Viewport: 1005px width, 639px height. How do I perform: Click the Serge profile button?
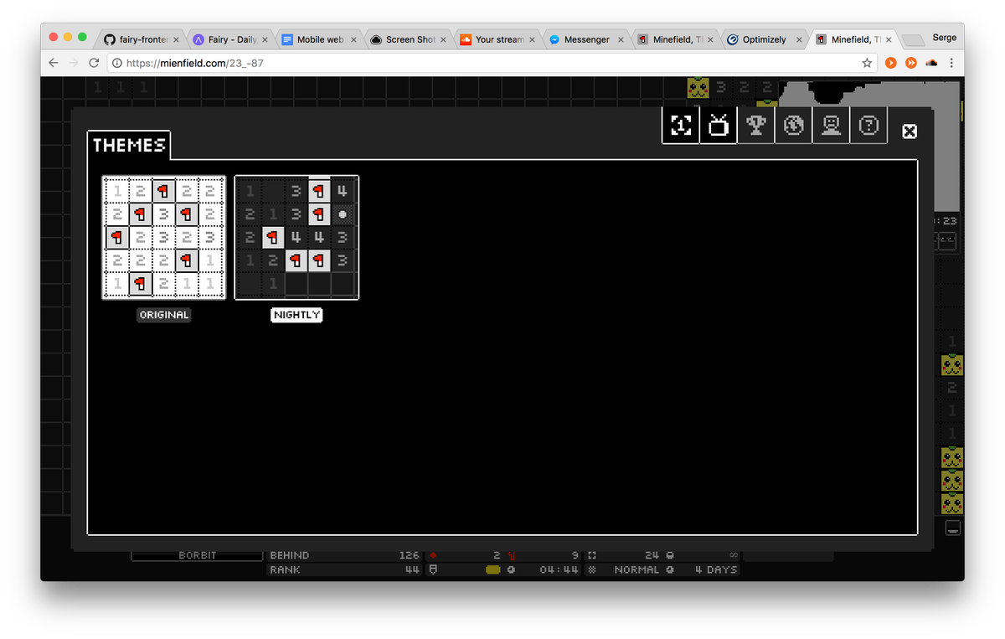coord(945,38)
